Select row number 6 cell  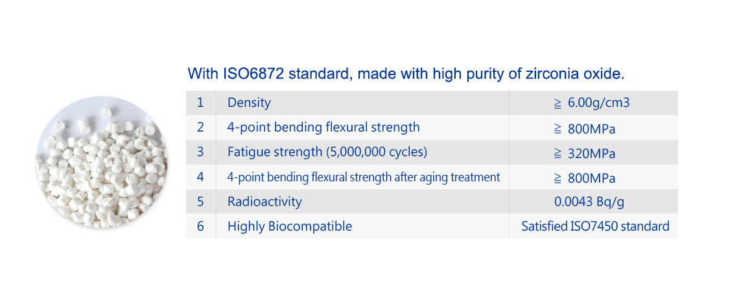[x=201, y=226]
